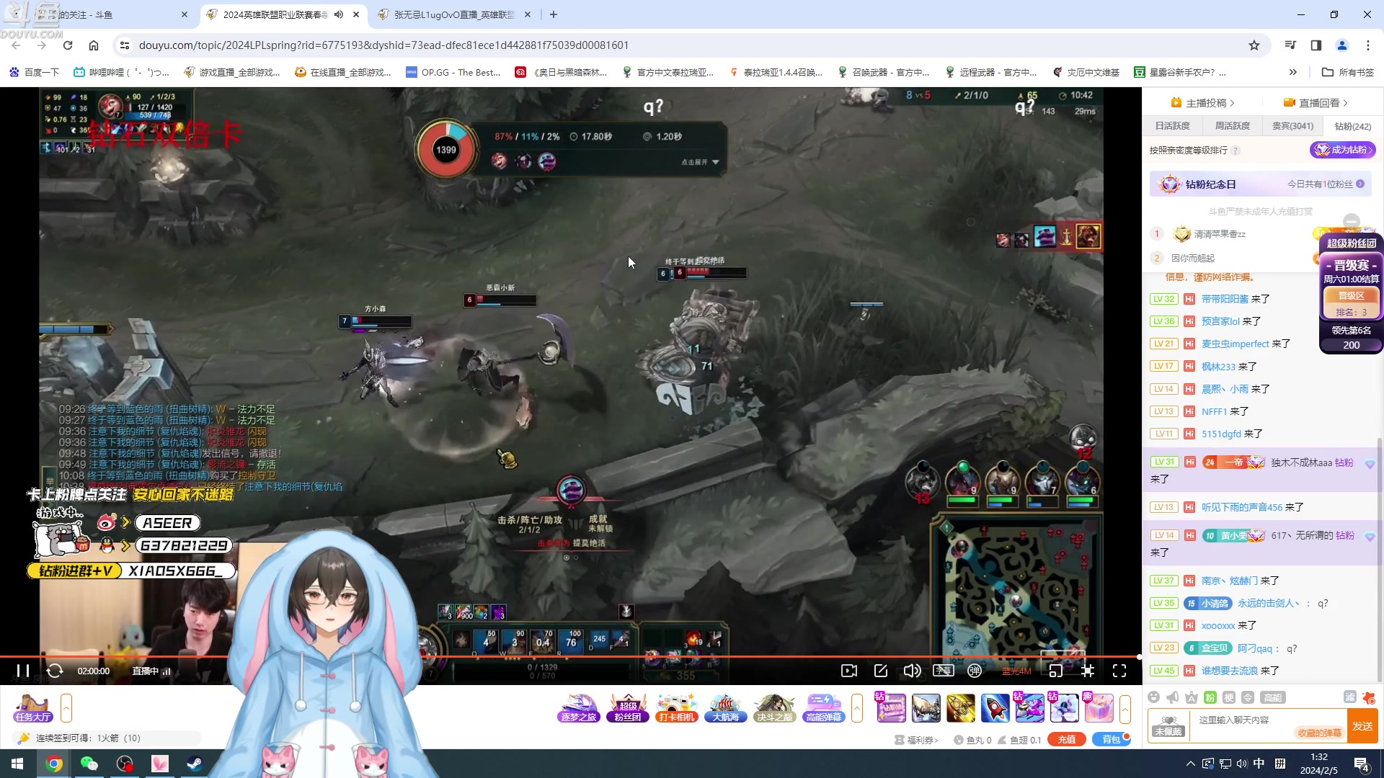Open 打卡相机 activity icon

677,708
